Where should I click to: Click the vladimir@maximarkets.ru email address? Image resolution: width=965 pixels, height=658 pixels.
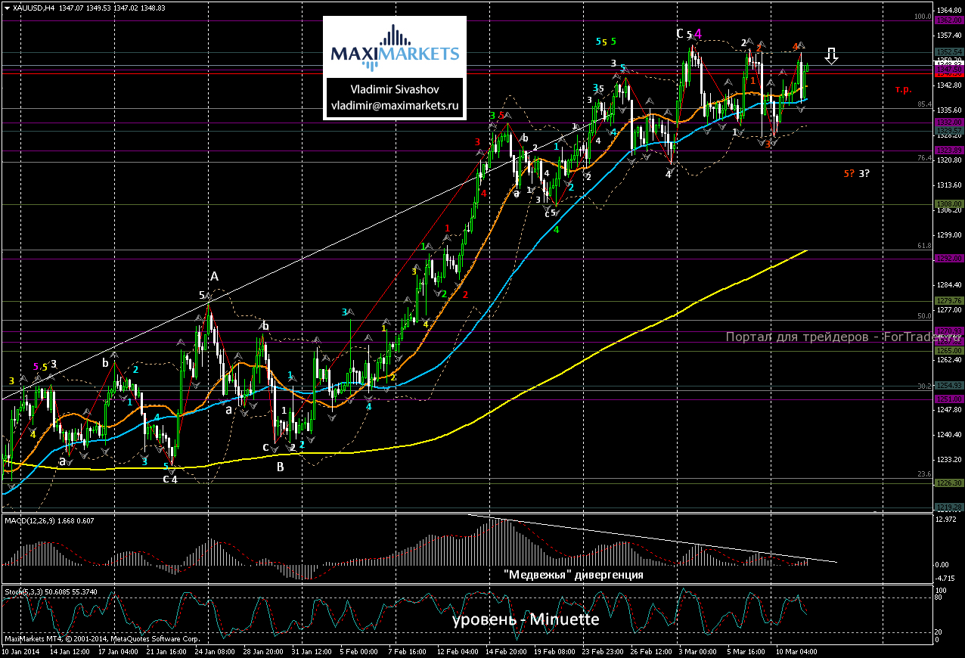[x=394, y=107]
